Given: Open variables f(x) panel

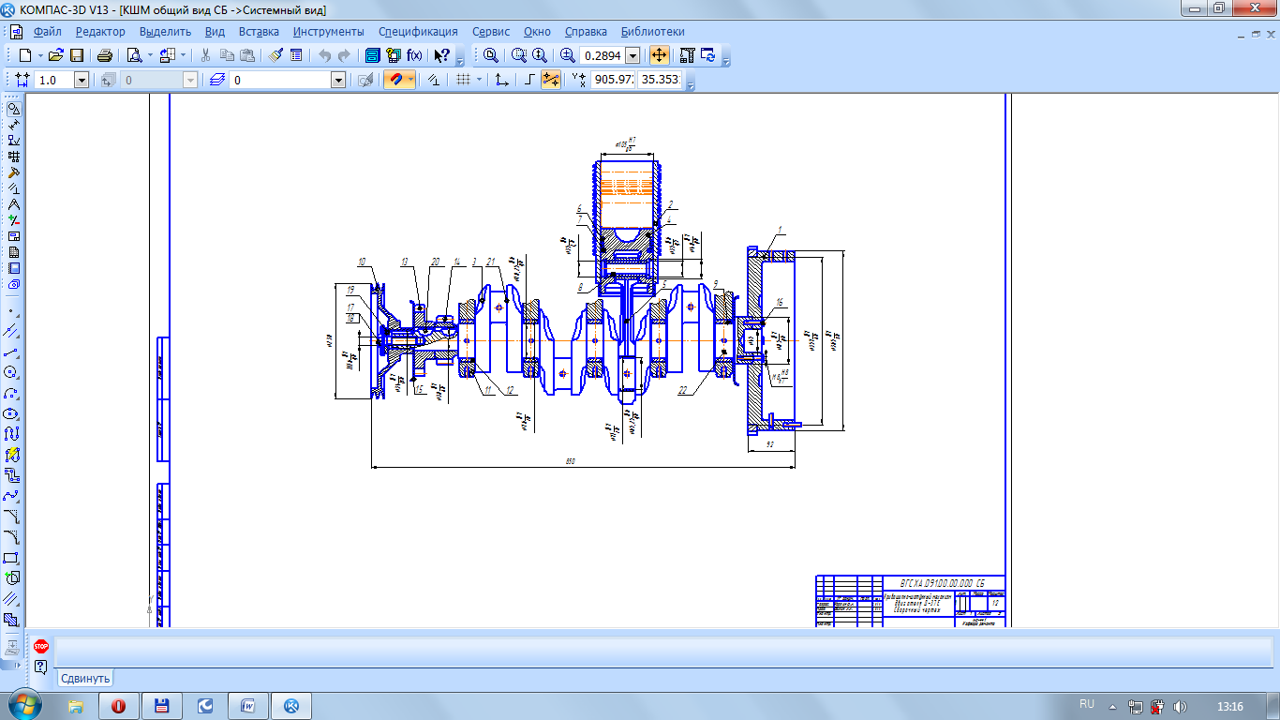Looking at the screenshot, I should 414,55.
